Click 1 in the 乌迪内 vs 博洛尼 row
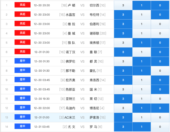The image size is (170, 132). (141, 108)
